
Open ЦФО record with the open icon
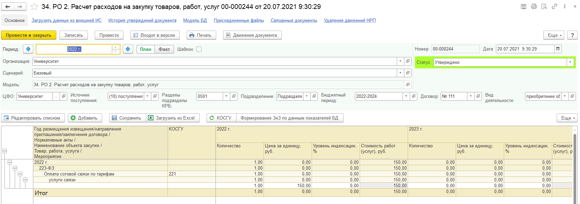[x=63, y=96]
